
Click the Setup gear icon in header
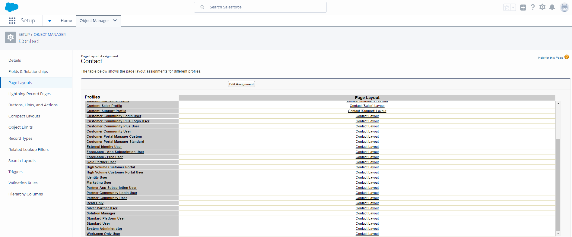click(x=542, y=7)
